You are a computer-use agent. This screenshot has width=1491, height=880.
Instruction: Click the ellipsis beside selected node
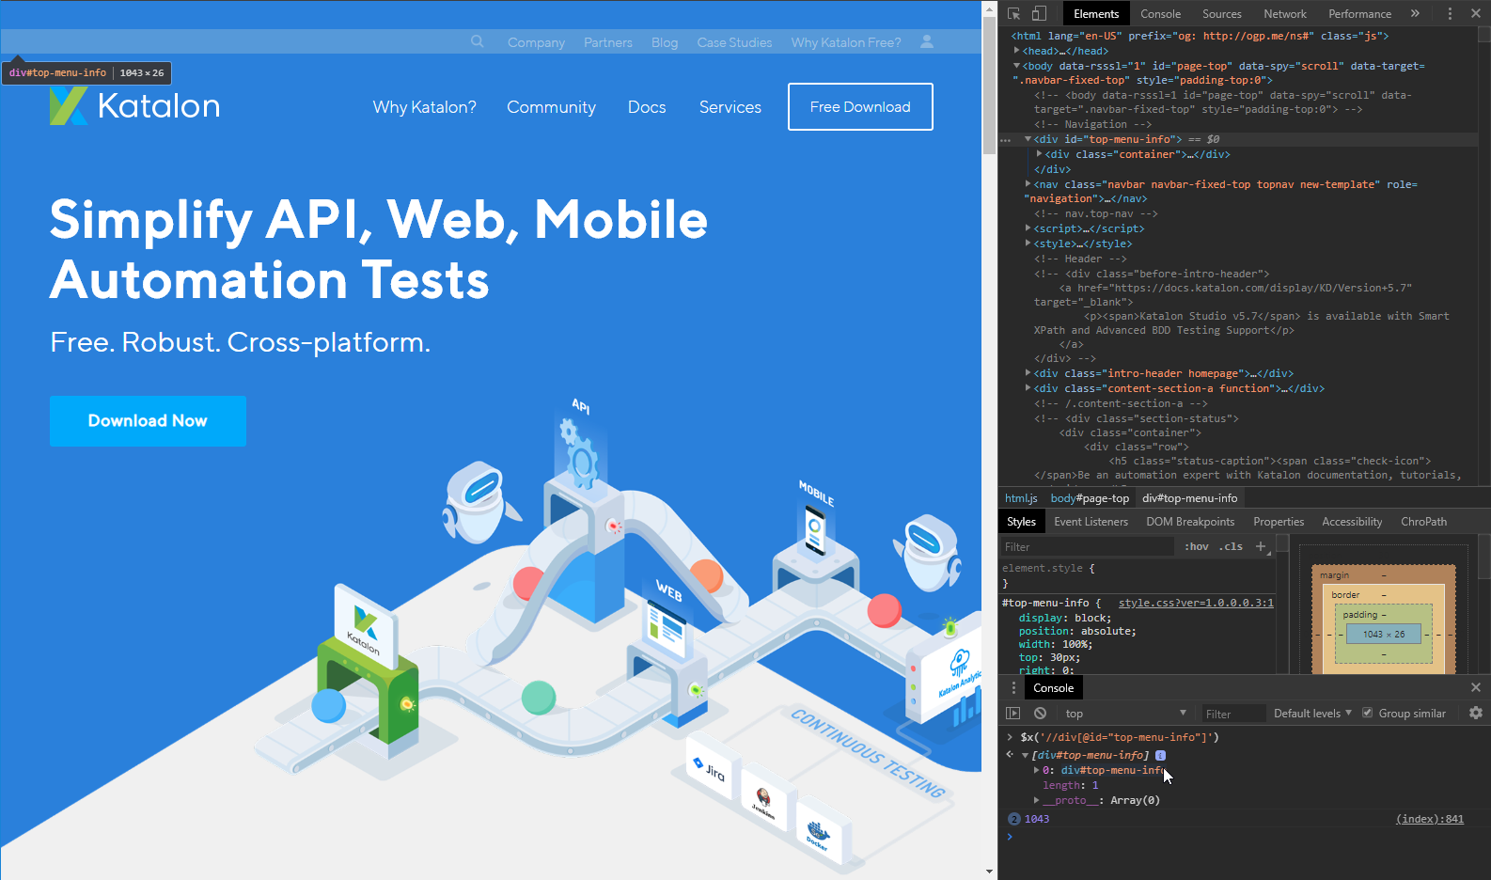pyautogui.click(x=1006, y=139)
